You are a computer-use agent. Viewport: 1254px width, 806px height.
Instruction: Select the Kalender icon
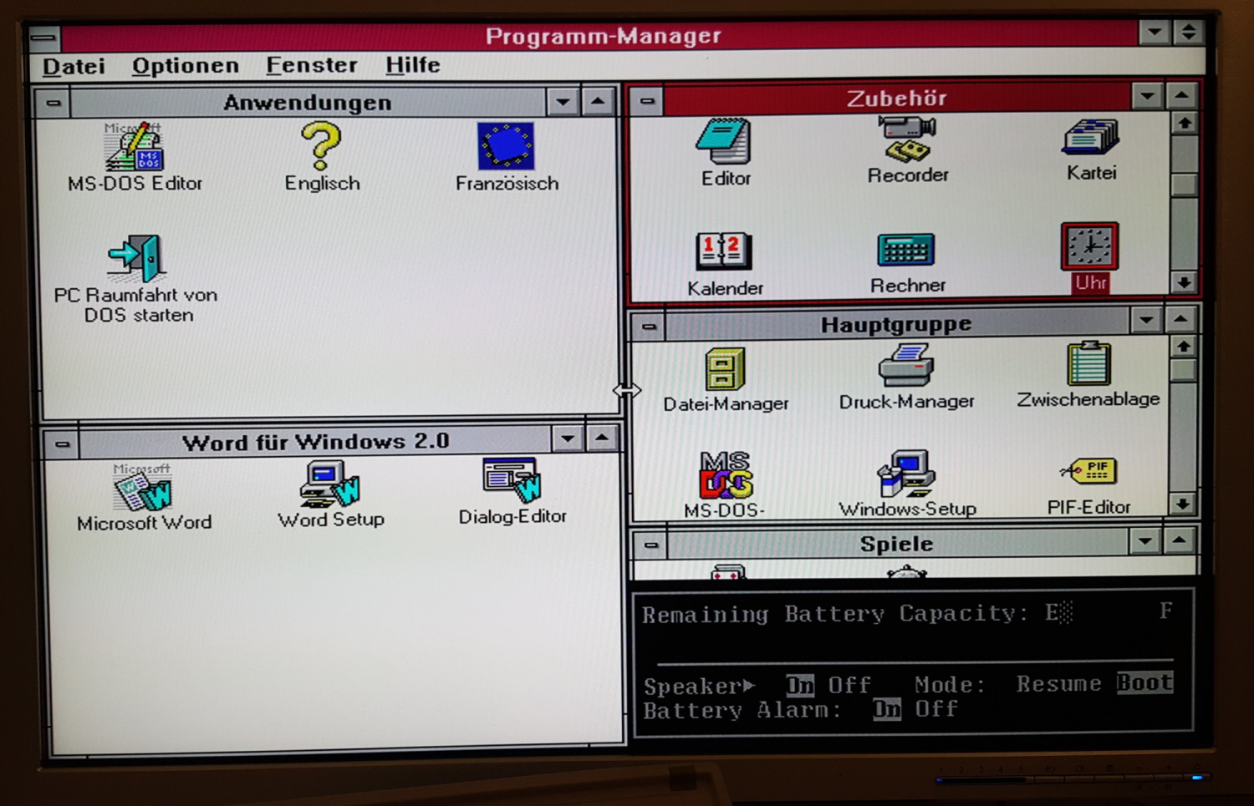pos(724,251)
